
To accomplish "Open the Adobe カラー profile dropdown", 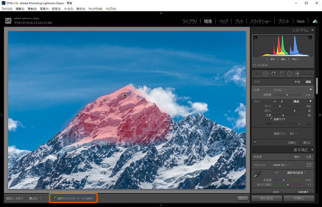I will 282,165.
